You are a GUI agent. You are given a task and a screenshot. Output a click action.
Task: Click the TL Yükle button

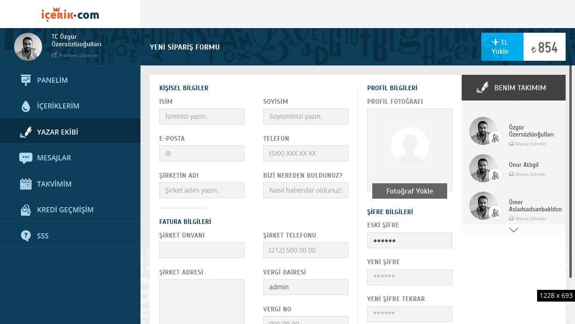point(501,46)
